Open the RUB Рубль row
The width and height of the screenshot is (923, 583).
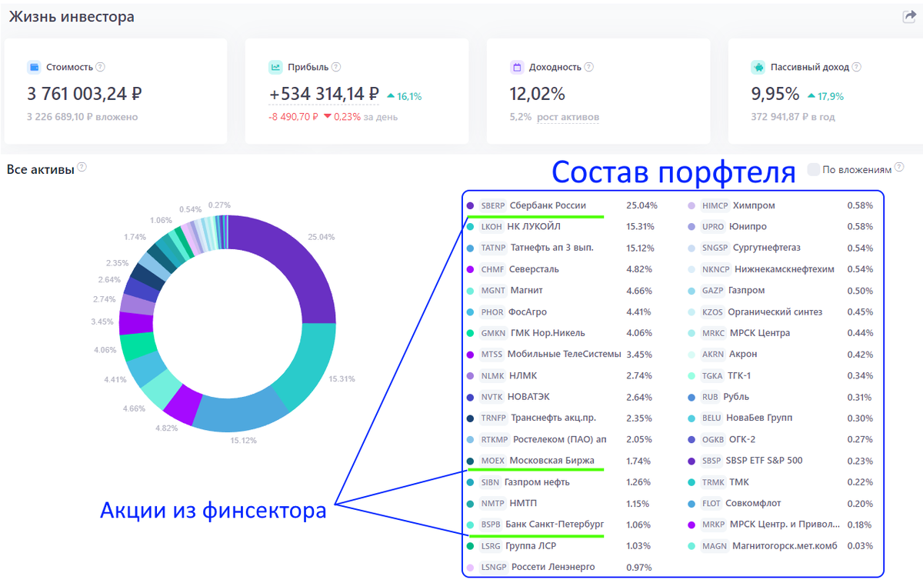[x=780, y=397]
